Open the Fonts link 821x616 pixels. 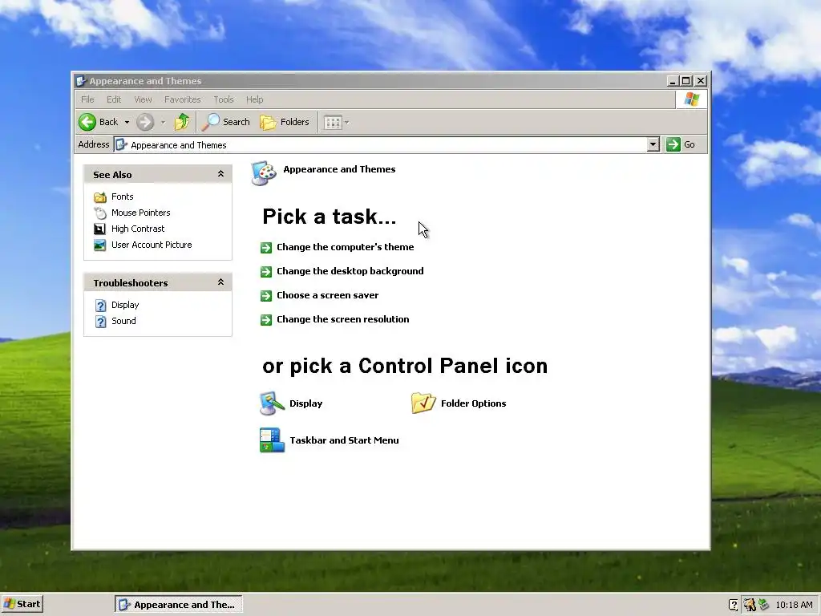(123, 197)
